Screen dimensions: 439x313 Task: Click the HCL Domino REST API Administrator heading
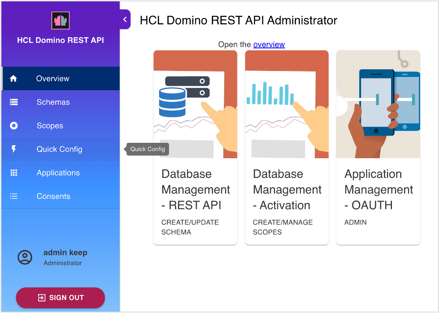click(x=238, y=21)
